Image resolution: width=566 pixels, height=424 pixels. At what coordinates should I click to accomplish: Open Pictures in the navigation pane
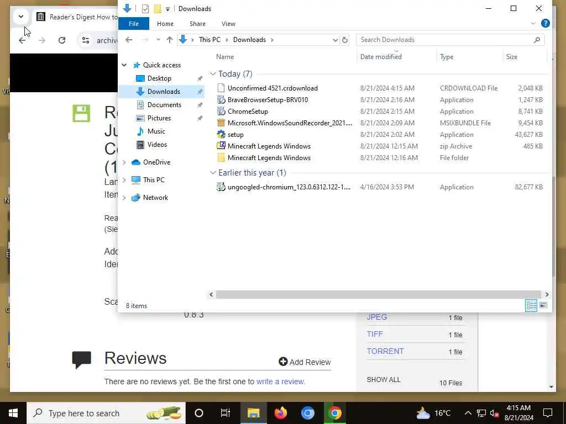pos(159,118)
